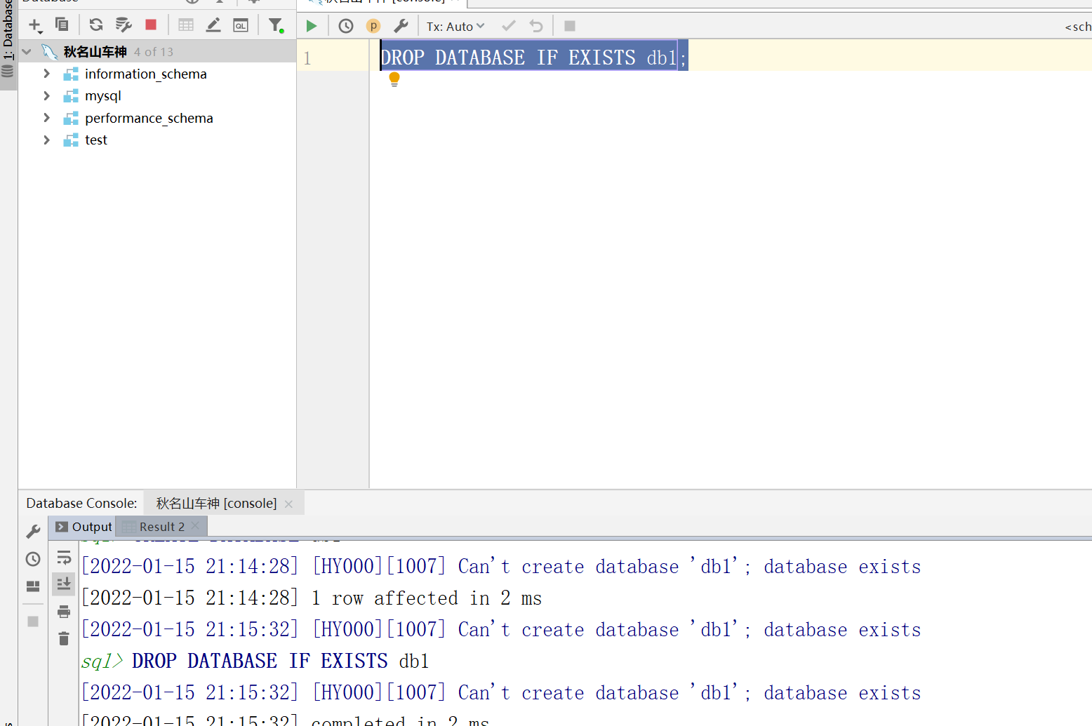Viewport: 1092px width, 726px height.
Task: Open console settings wrench icon in editor toolbar
Action: 401,26
